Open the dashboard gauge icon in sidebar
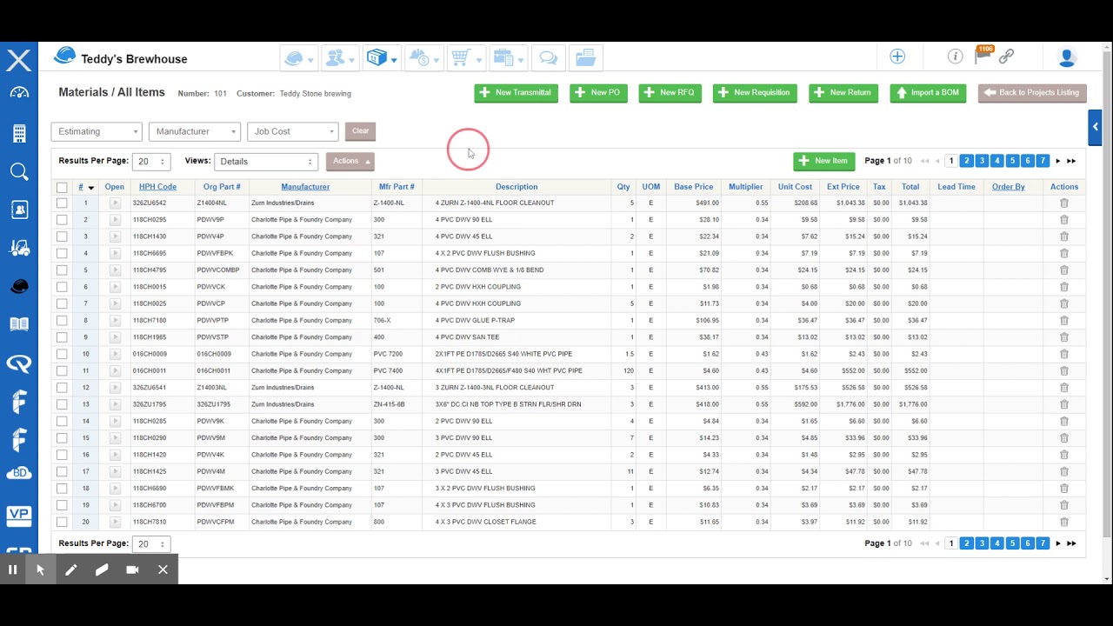The image size is (1113, 626). click(18, 93)
